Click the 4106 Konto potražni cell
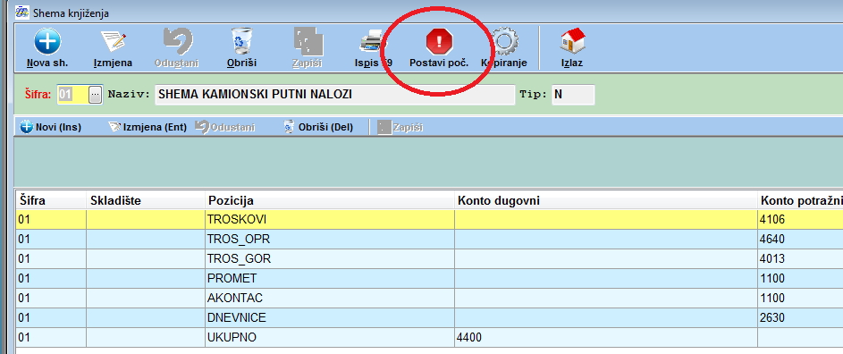The image size is (843, 354). tap(800, 220)
